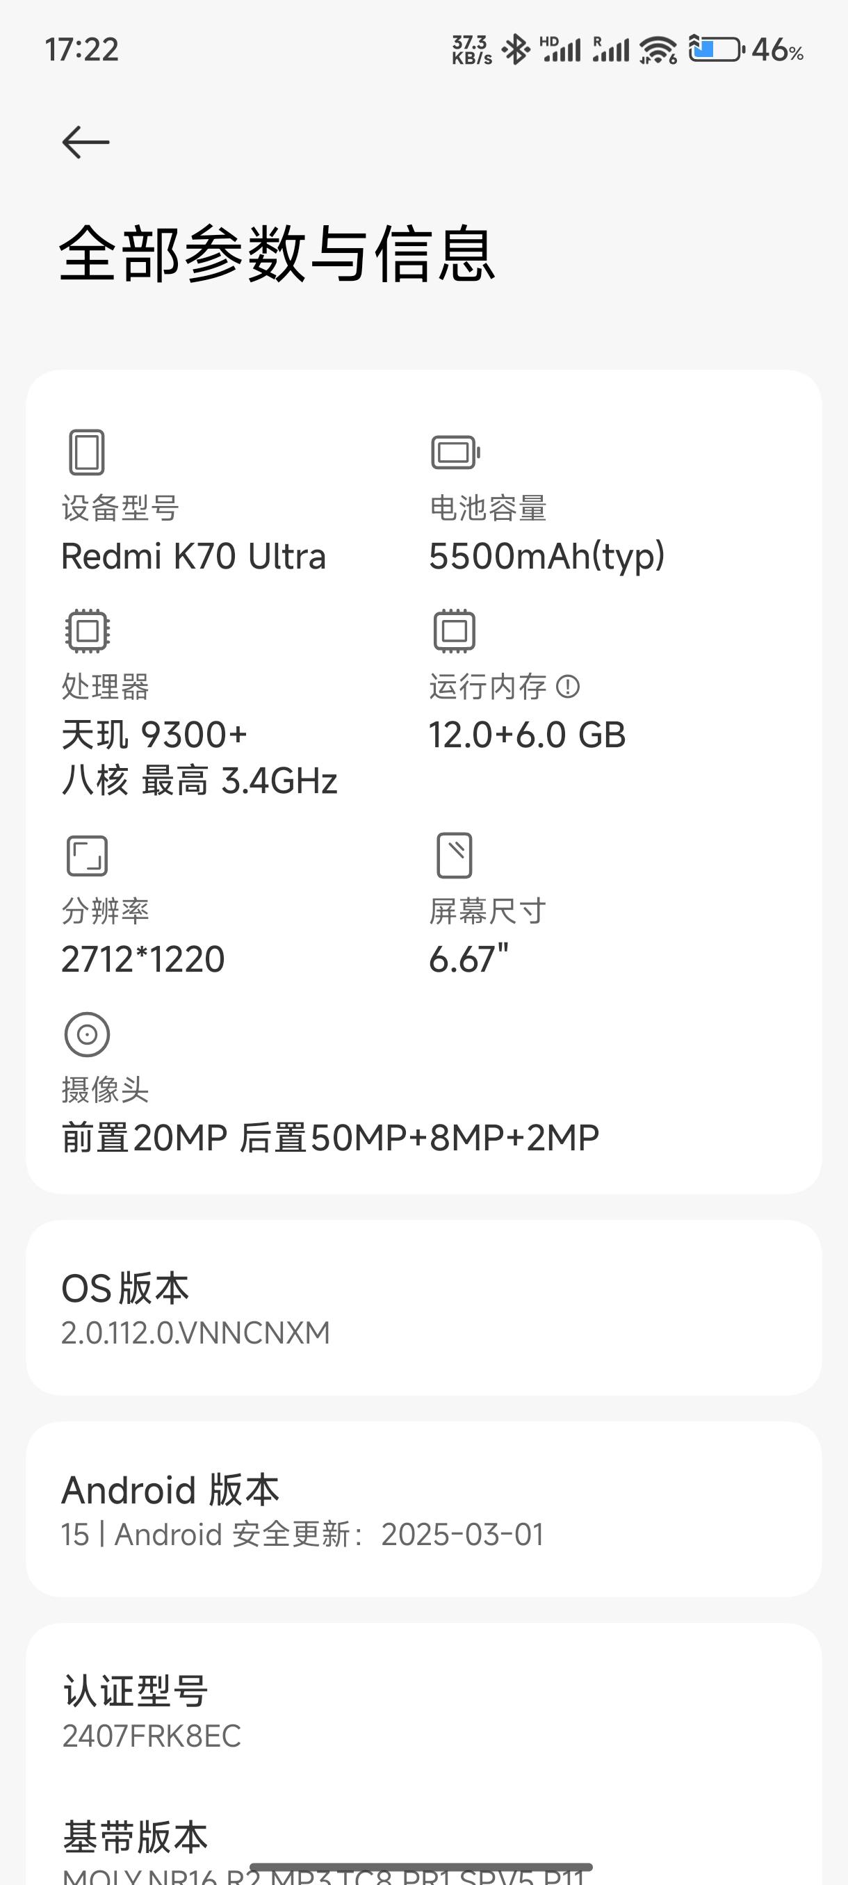Tap the device model phone icon

click(86, 452)
